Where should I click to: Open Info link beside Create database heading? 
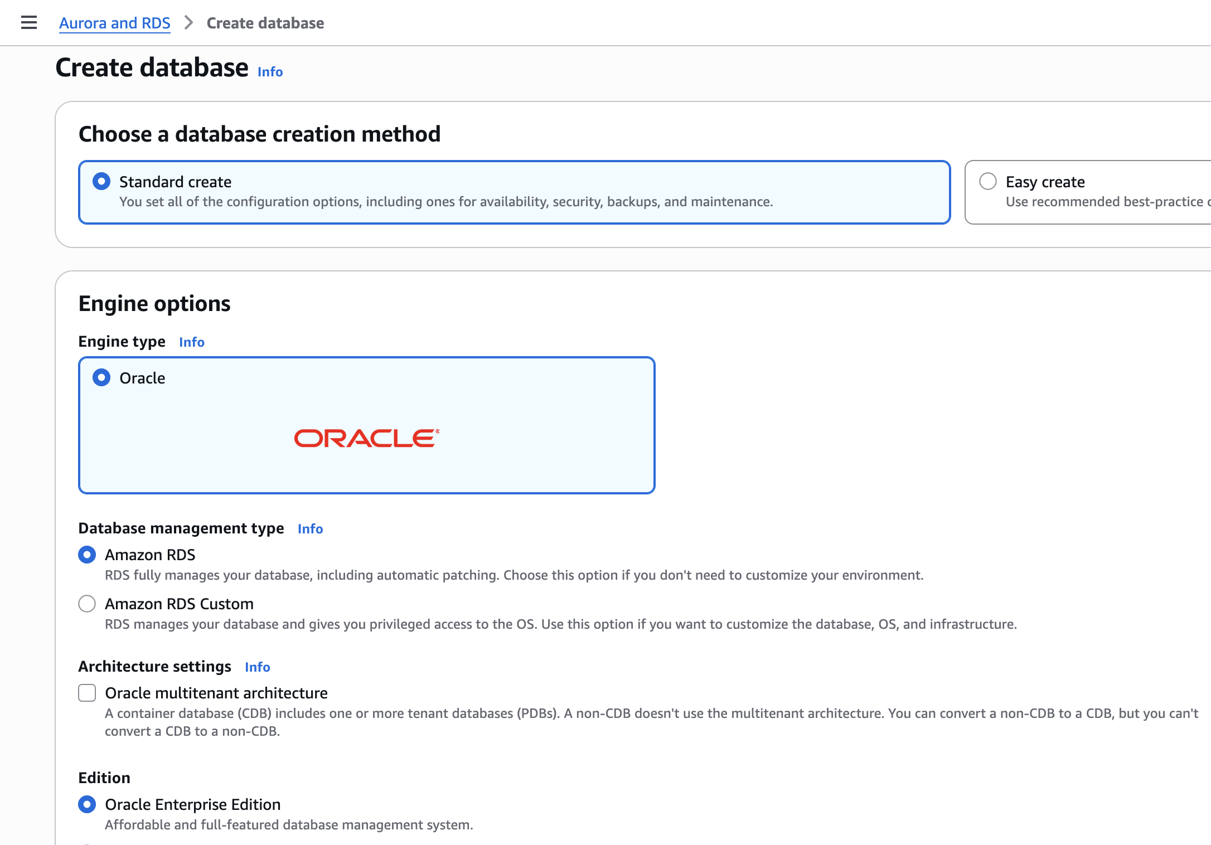270,72
